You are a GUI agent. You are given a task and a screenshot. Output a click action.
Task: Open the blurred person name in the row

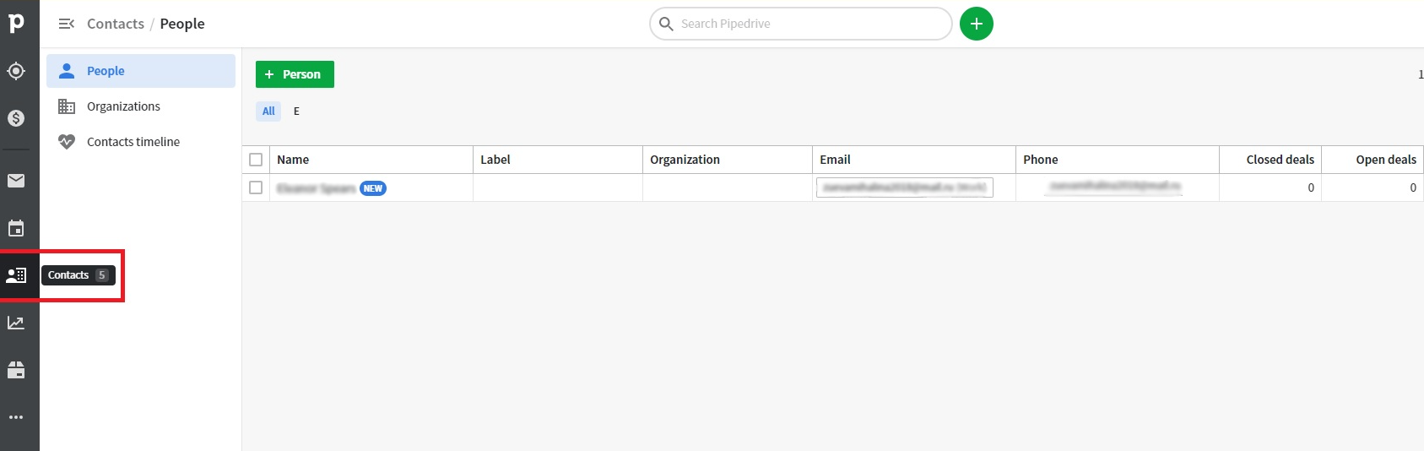(x=316, y=188)
